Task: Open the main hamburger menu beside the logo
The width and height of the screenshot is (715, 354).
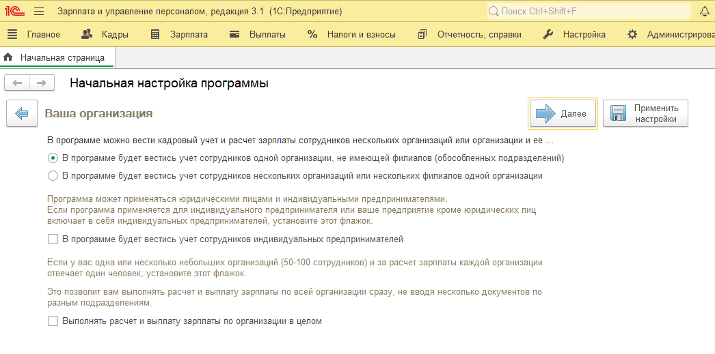Action: point(39,11)
